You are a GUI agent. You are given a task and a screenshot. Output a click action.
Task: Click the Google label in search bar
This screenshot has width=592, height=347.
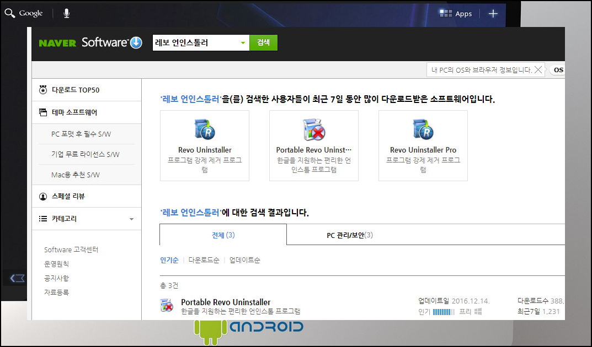pos(30,14)
